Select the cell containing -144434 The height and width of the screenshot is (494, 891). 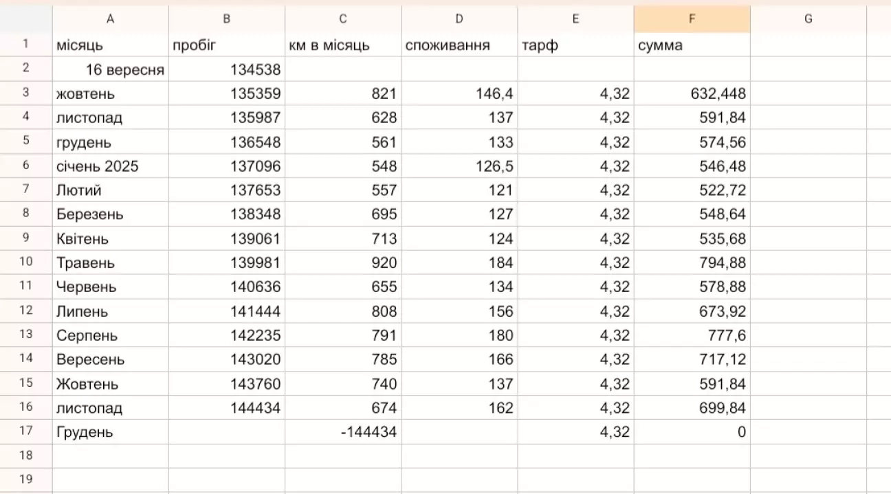coord(342,433)
